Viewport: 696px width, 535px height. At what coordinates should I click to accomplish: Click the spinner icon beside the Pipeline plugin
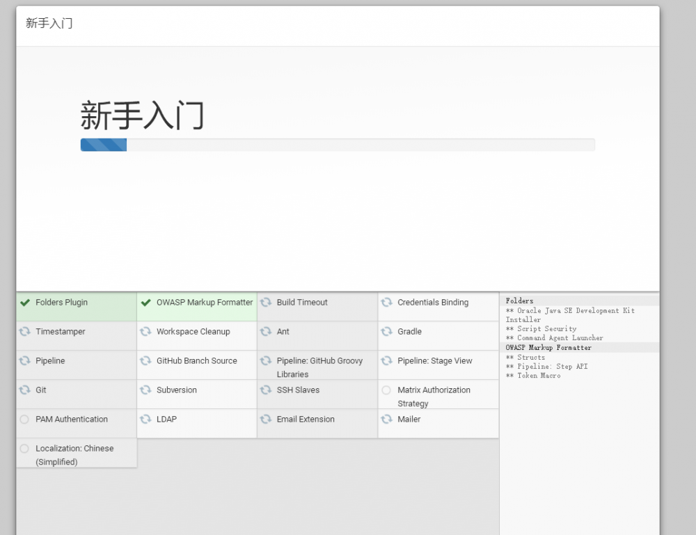tap(26, 361)
